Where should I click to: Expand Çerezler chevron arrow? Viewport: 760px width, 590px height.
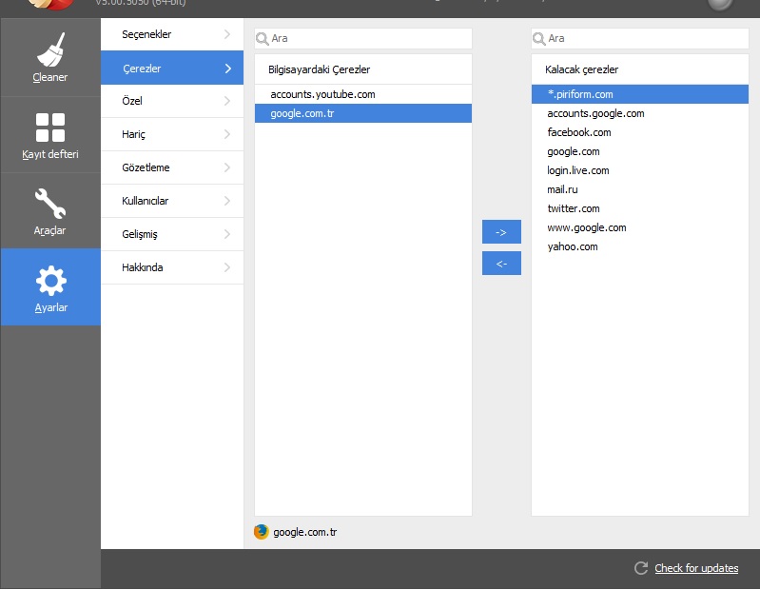(x=227, y=69)
